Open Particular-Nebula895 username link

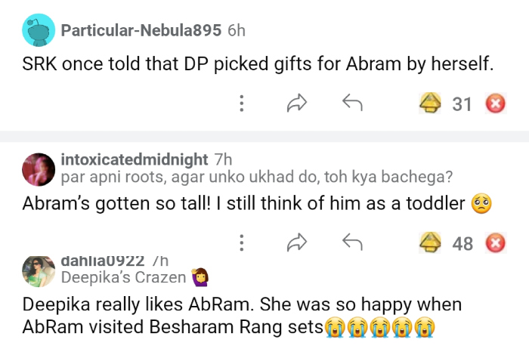(x=141, y=30)
